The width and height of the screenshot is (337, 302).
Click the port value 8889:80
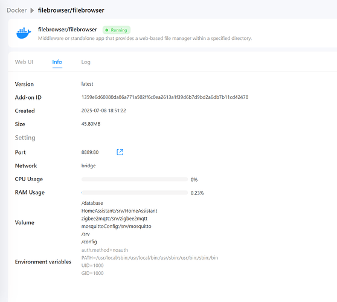(x=90, y=152)
